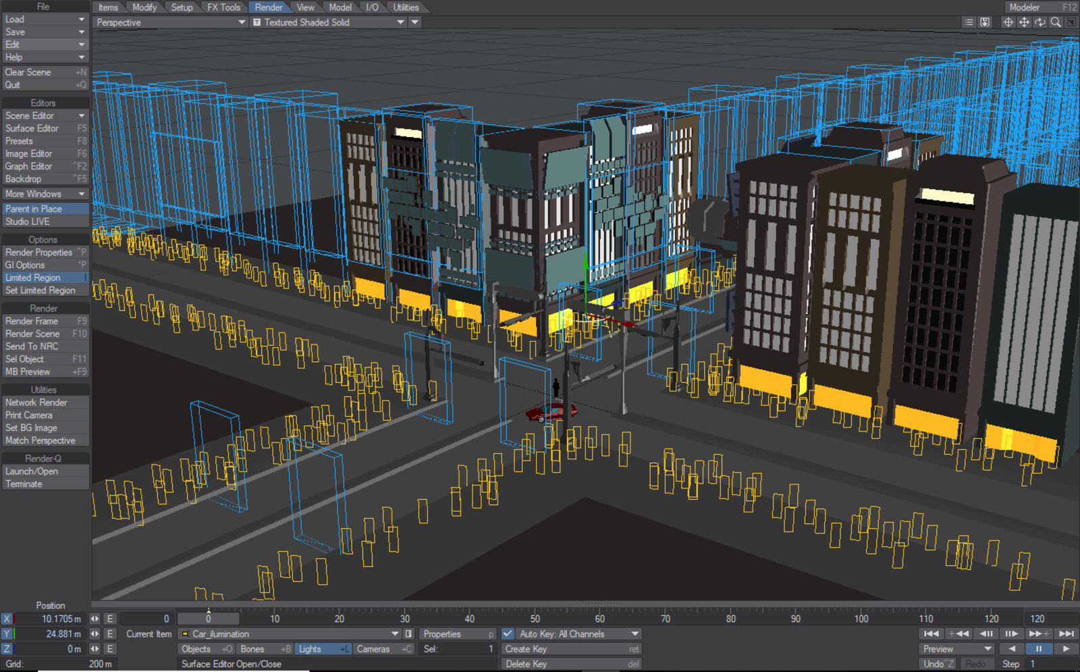
Task: Switch selection mode to Cameras
Action: 383,649
